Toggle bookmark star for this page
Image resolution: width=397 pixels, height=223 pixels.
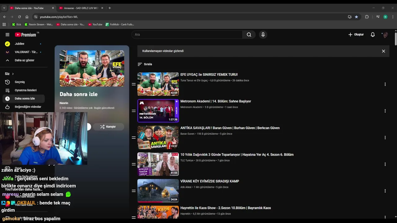tap(356, 17)
